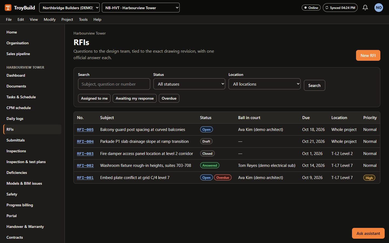Click the Online status badge
The width and height of the screenshot is (389, 243).
tap(311, 8)
